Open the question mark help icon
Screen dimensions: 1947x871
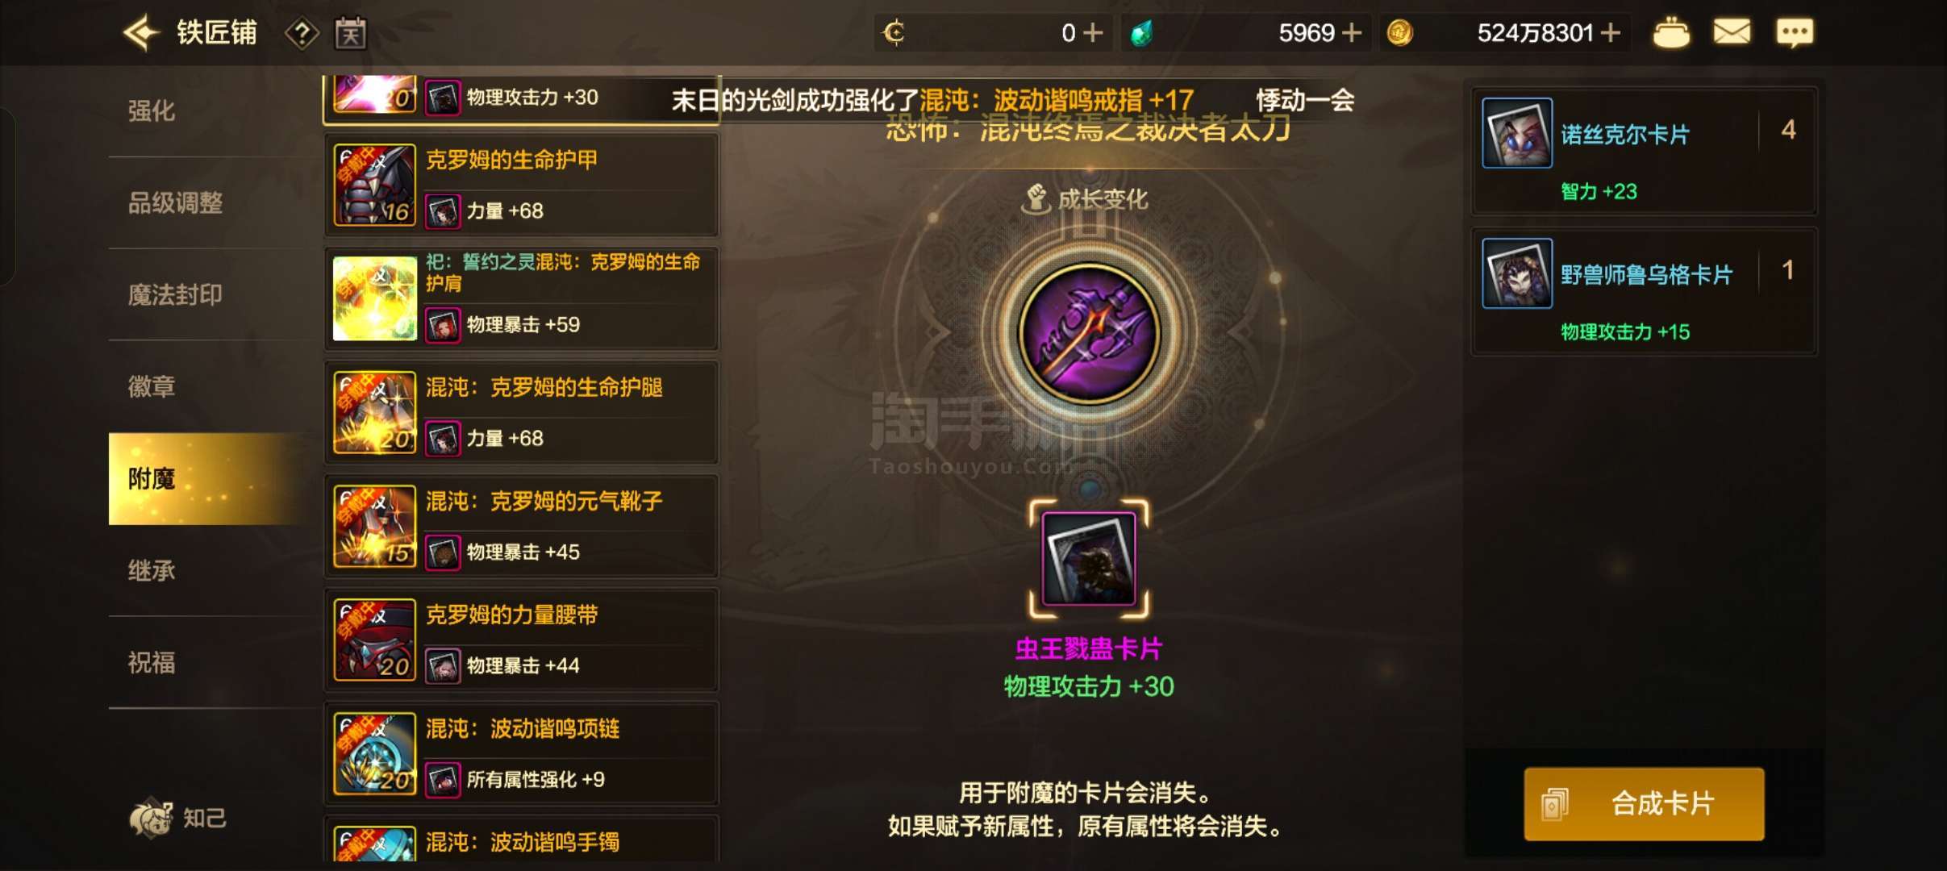(302, 34)
